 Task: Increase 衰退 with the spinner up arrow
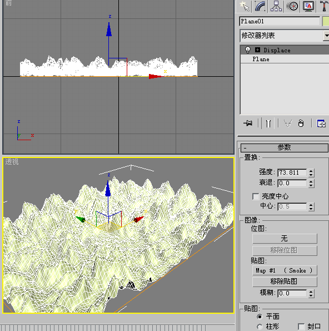coord(311,181)
